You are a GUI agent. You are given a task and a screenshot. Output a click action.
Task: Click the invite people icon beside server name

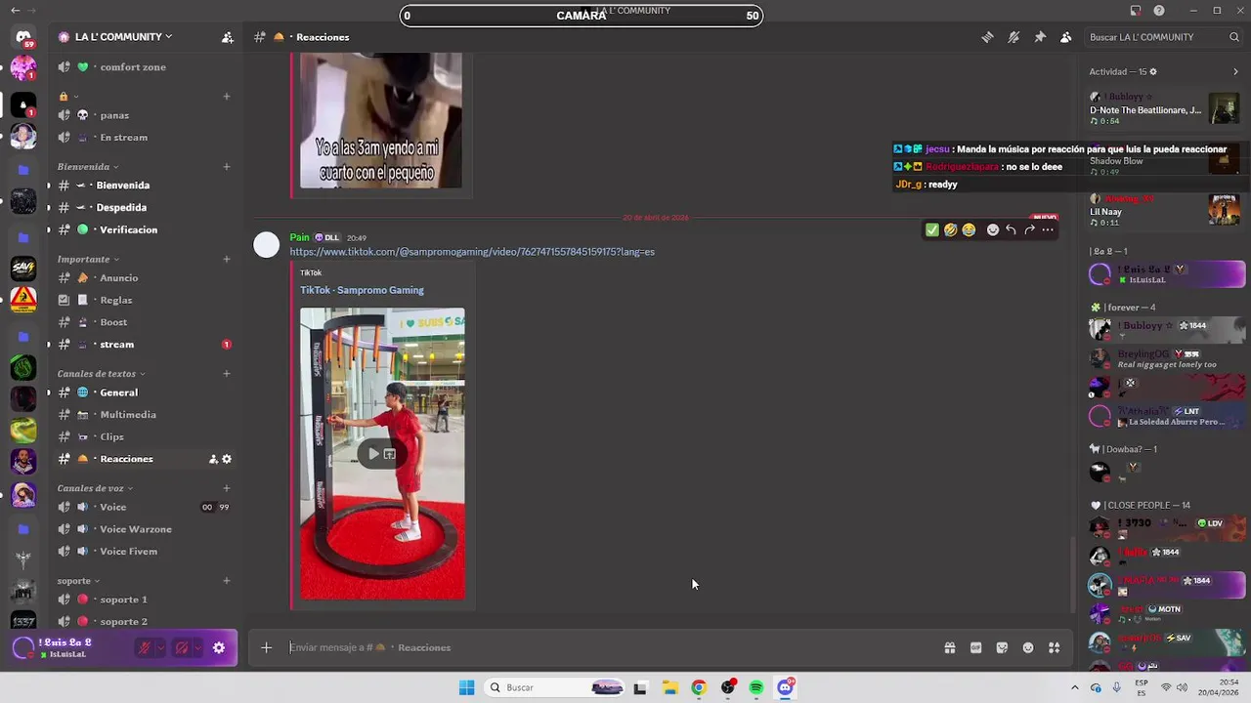pyautogui.click(x=227, y=37)
